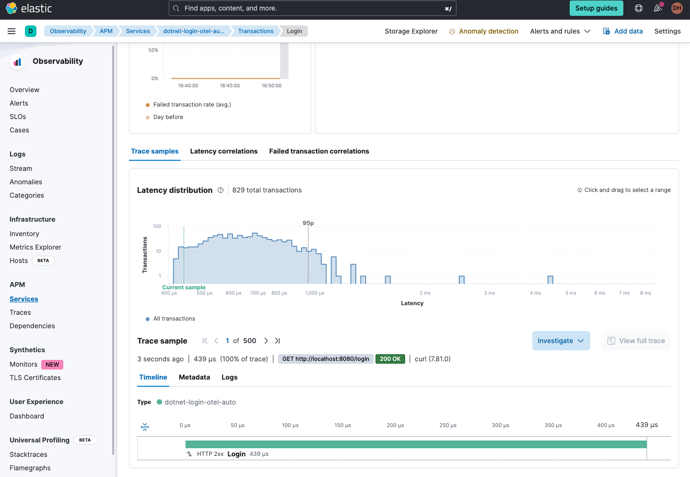The image size is (690, 477).
Task: Jump to the last trace sample
Action: pyautogui.click(x=277, y=341)
